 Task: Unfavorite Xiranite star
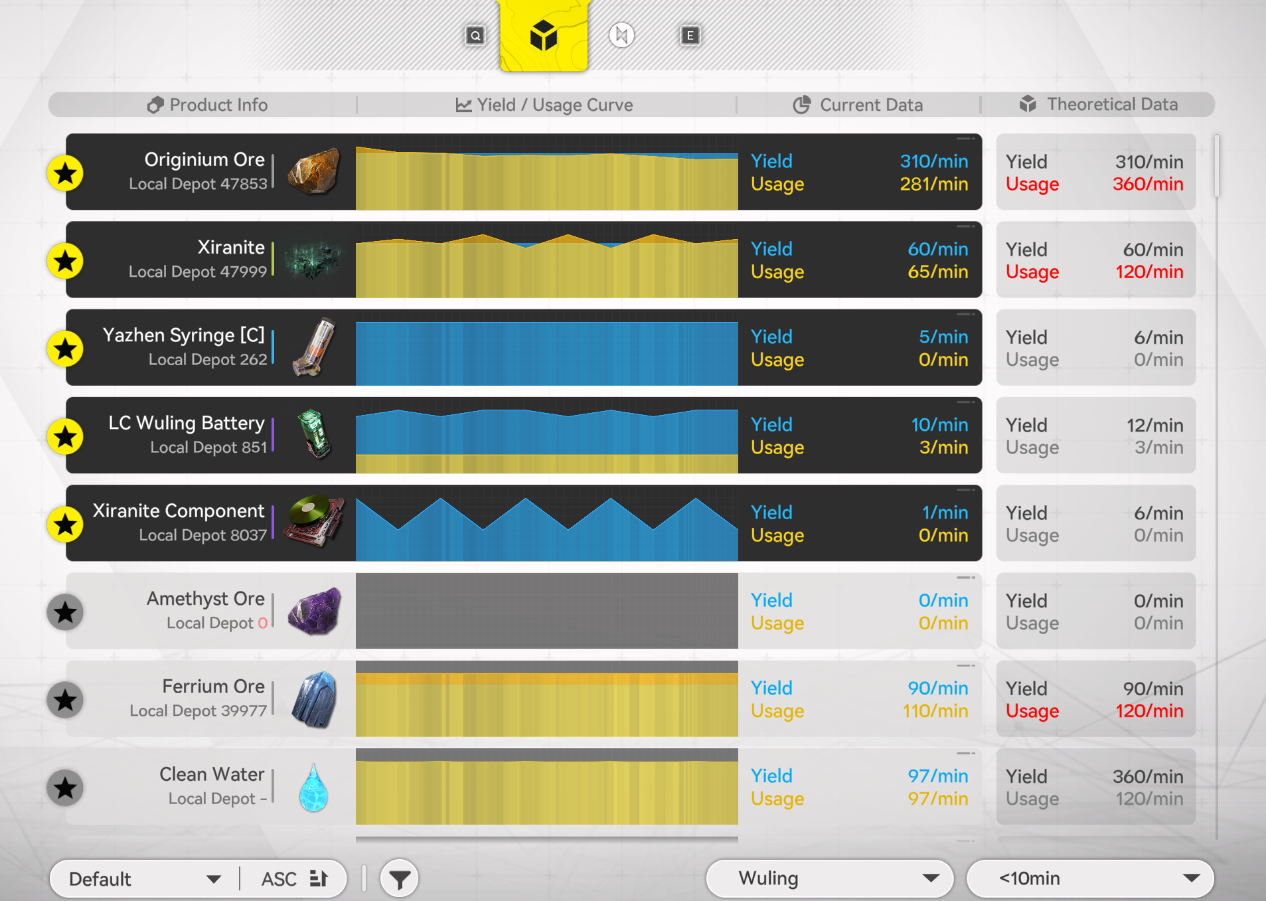coord(65,261)
